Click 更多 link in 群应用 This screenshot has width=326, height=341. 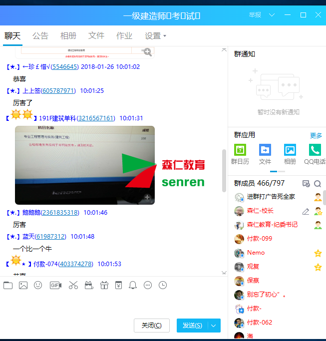(x=316, y=135)
